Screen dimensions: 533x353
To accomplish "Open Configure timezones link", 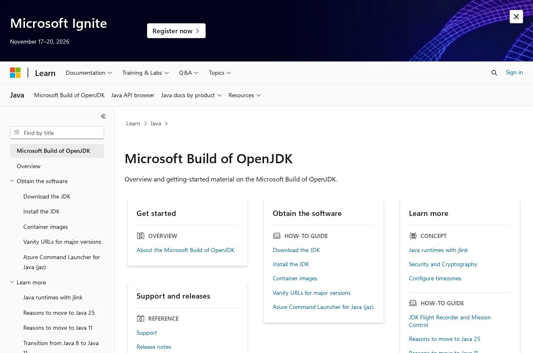I will tap(435, 278).
